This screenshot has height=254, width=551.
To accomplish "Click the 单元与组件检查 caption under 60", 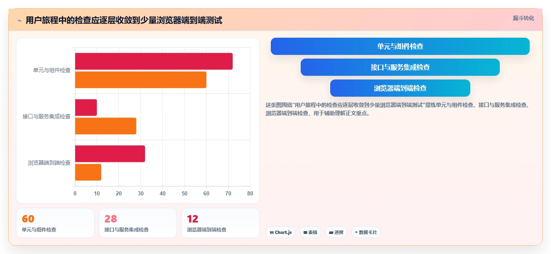I will tap(39, 230).
